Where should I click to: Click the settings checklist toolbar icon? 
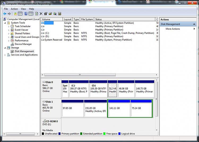click(x=59, y=14)
